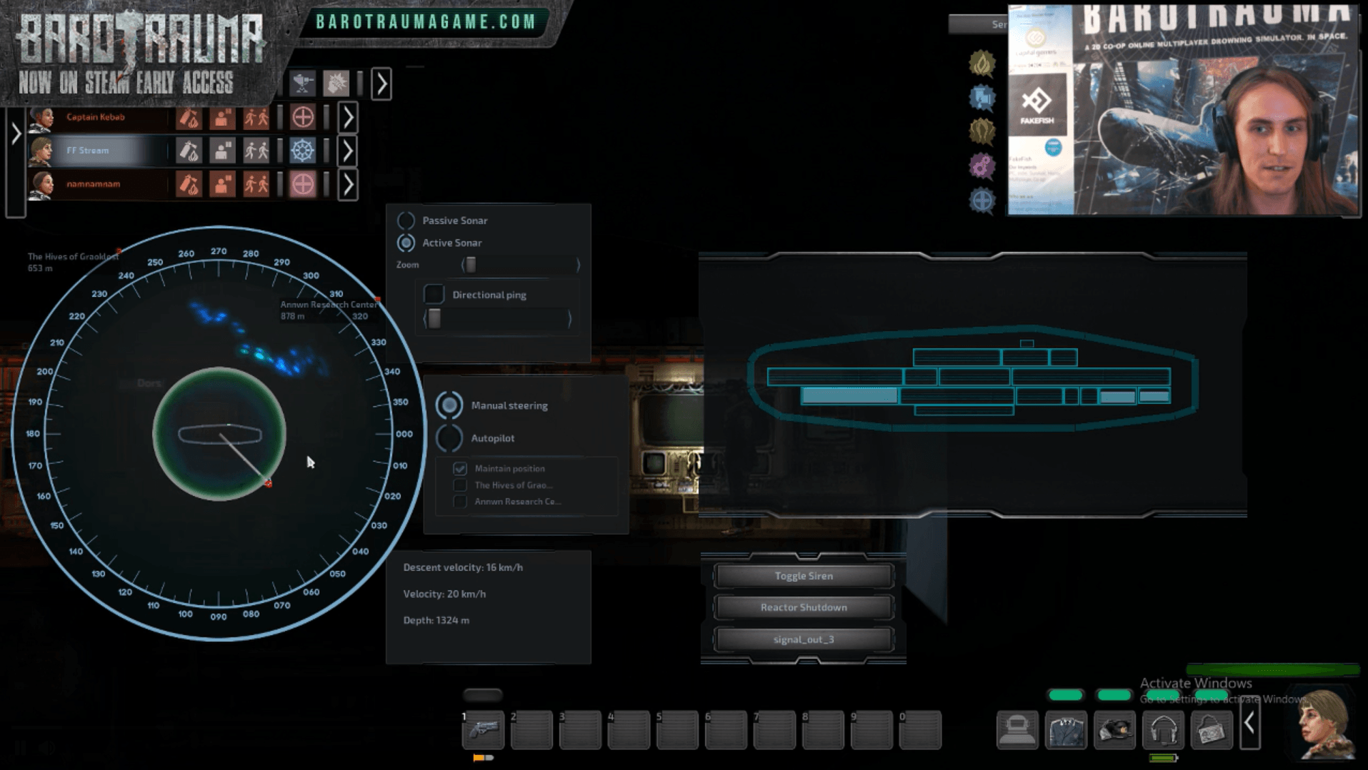Click the Captain Kebab crew portrait
1368x770 pixels.
pos(42,118)
